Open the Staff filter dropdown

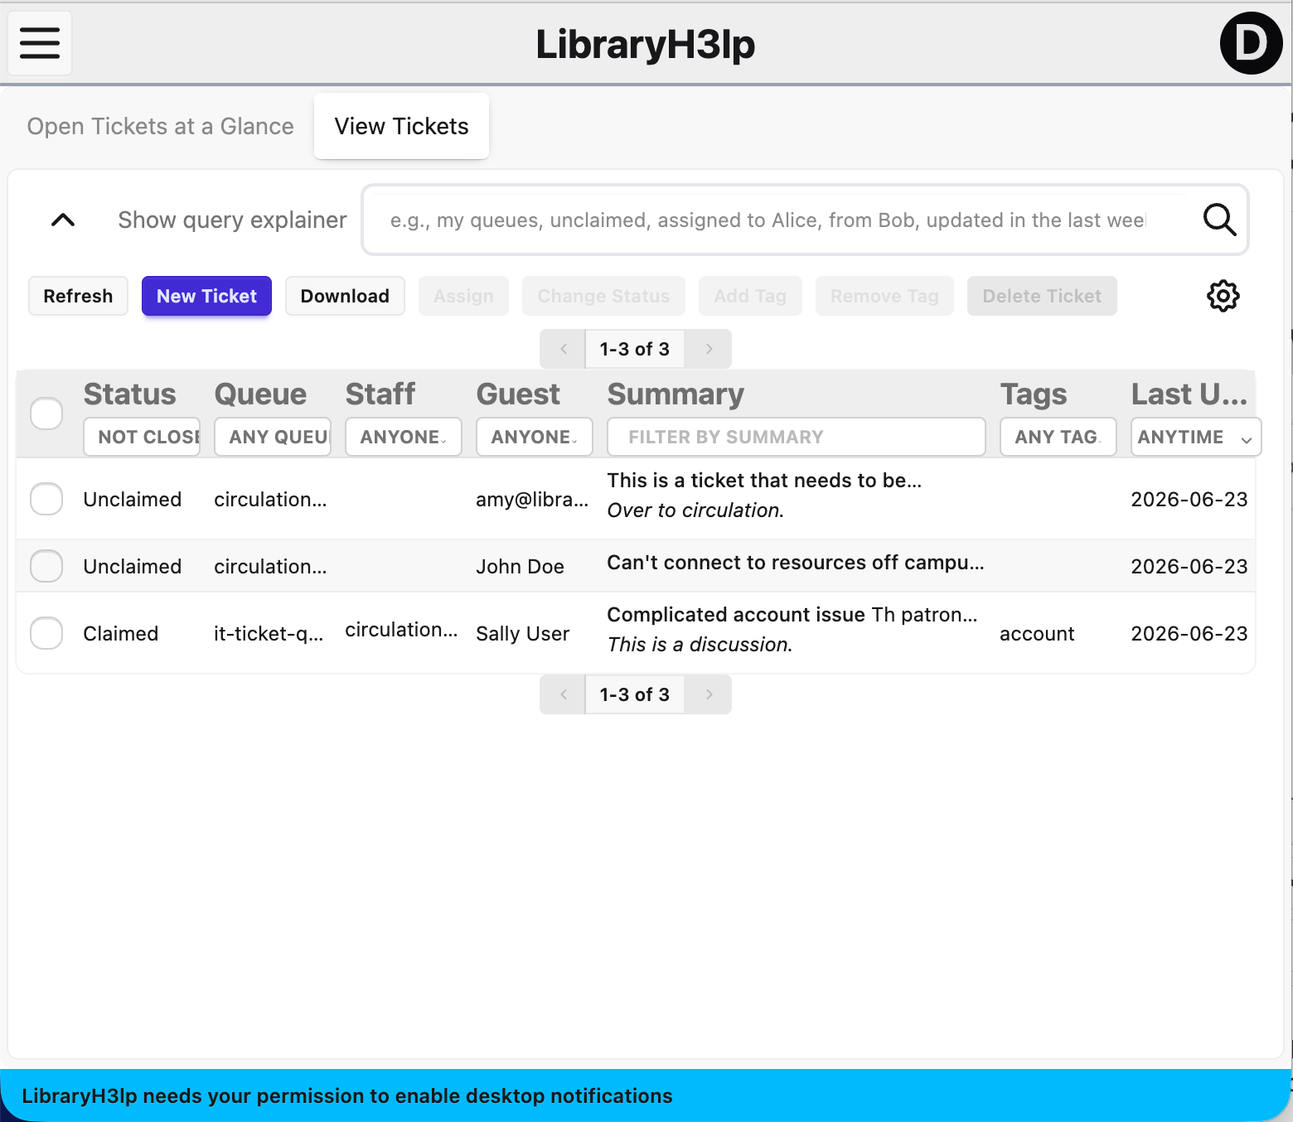pyautogui.click(x=404, y=437)
